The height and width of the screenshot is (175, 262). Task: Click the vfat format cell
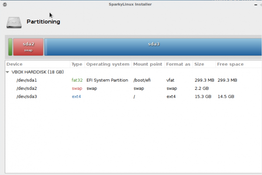point(170,80)
